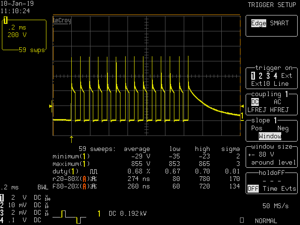Viewport: 300px width, 225px height.
Task: Click the slope menu channel 1 label
Action: click(x=275, y=120)
